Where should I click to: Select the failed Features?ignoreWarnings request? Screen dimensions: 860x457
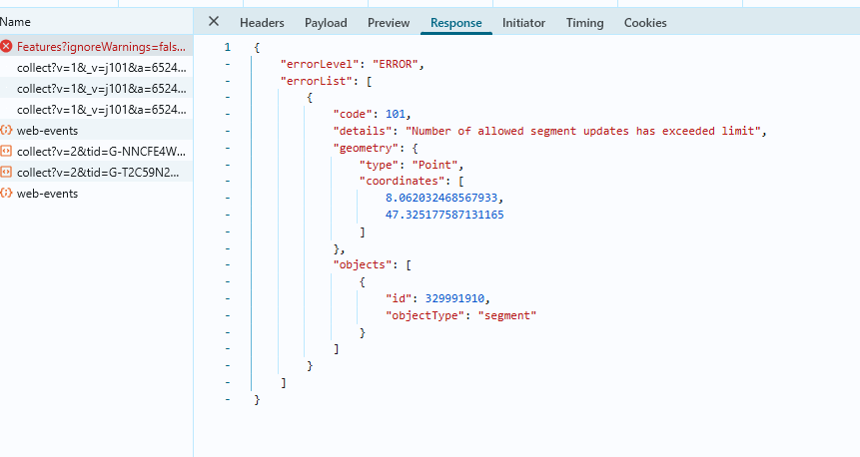100,47
